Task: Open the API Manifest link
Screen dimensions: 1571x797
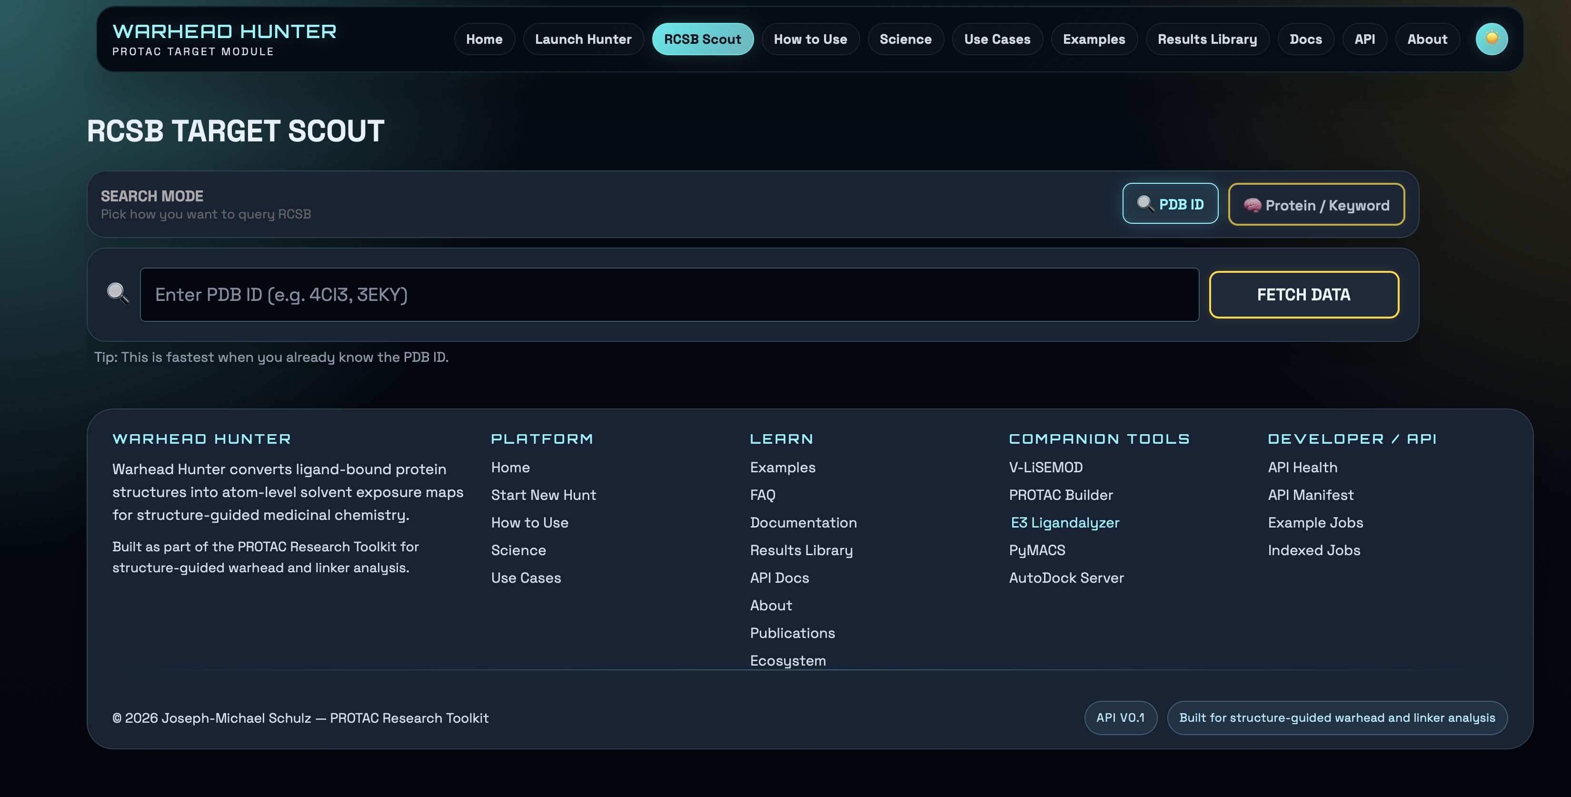Action: coord(1311,495)
